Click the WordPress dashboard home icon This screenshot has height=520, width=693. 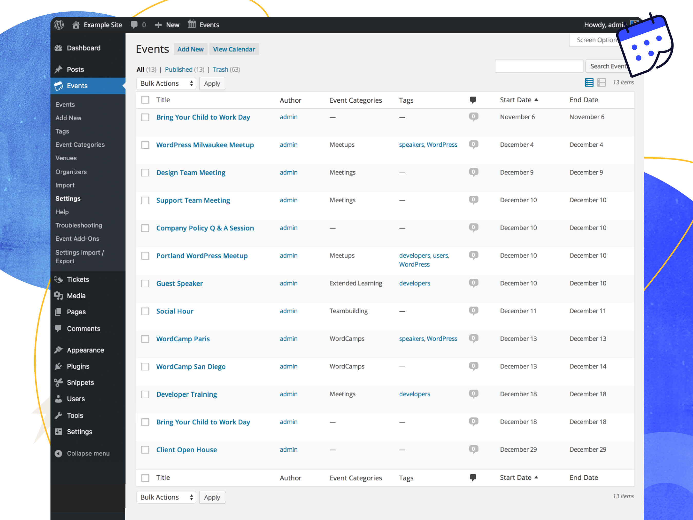point(77,25)
